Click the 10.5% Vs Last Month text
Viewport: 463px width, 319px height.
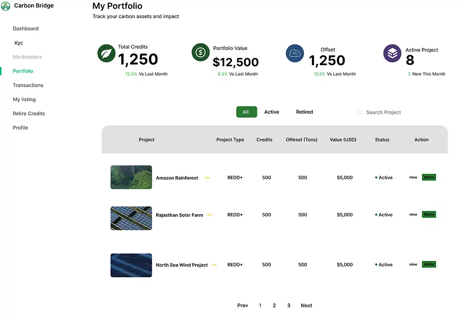pyautogui.click(x=335, y=74)
